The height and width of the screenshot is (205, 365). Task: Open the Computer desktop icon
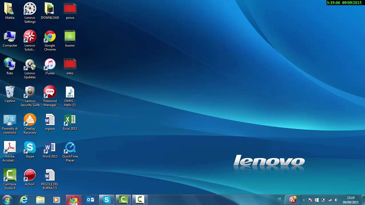pos(10,39)
